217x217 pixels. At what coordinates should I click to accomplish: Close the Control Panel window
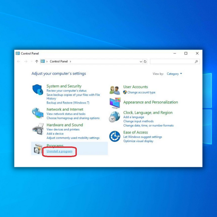(x=197, y=53)
